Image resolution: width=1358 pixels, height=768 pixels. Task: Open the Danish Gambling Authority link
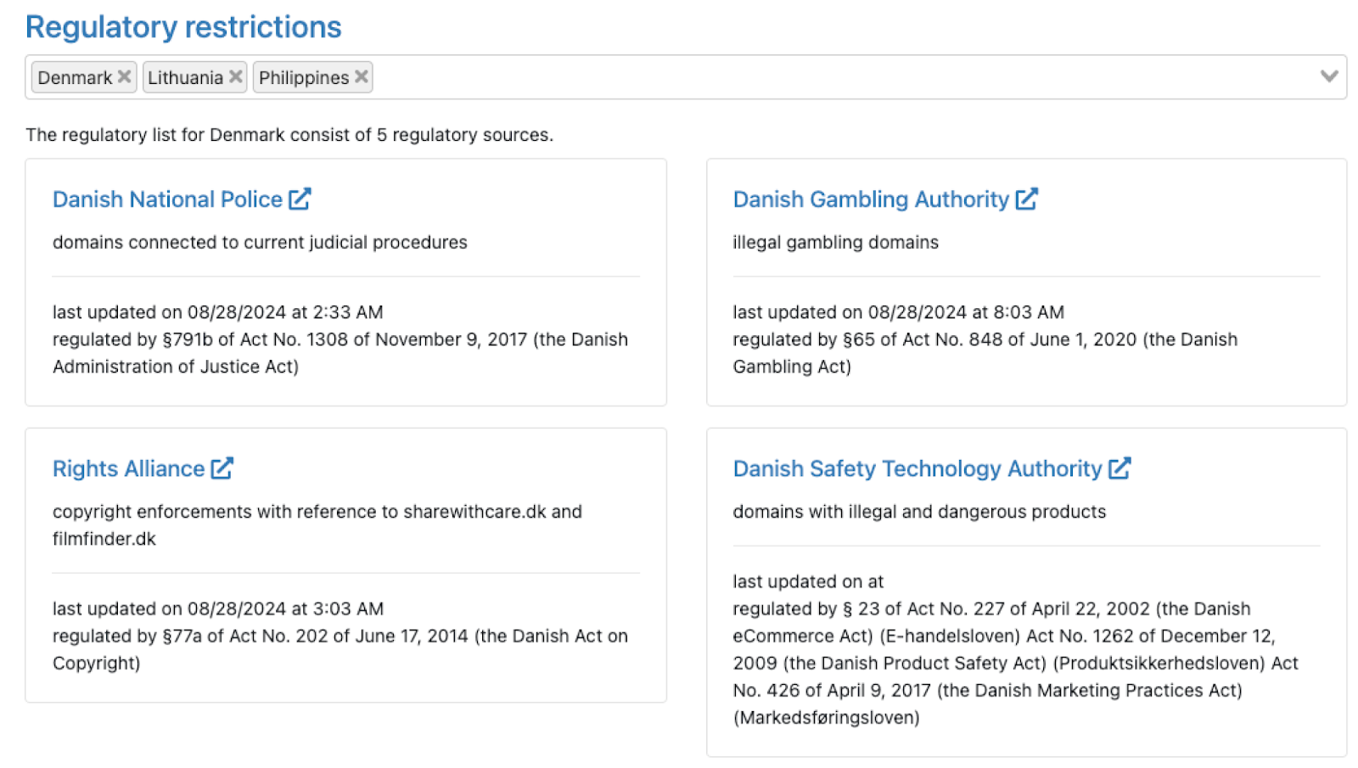click(871, 199)
